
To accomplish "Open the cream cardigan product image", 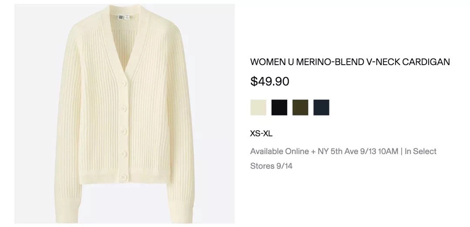I will point(125,114).
